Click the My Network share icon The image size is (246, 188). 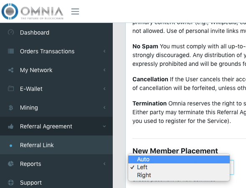11,70
